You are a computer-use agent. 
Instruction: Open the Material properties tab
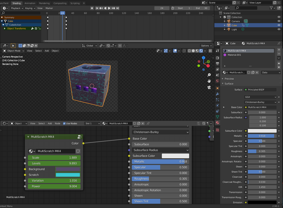click(217, 123)
